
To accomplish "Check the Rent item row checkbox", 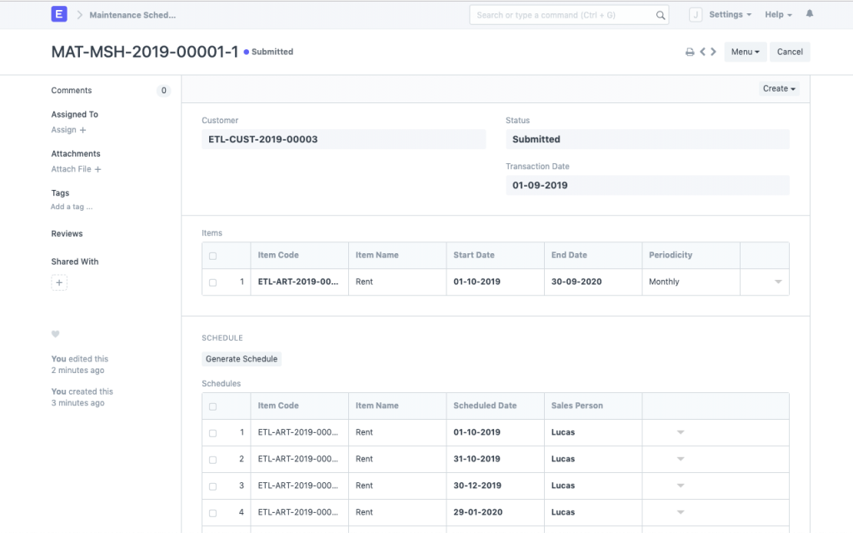I will 212,282.
